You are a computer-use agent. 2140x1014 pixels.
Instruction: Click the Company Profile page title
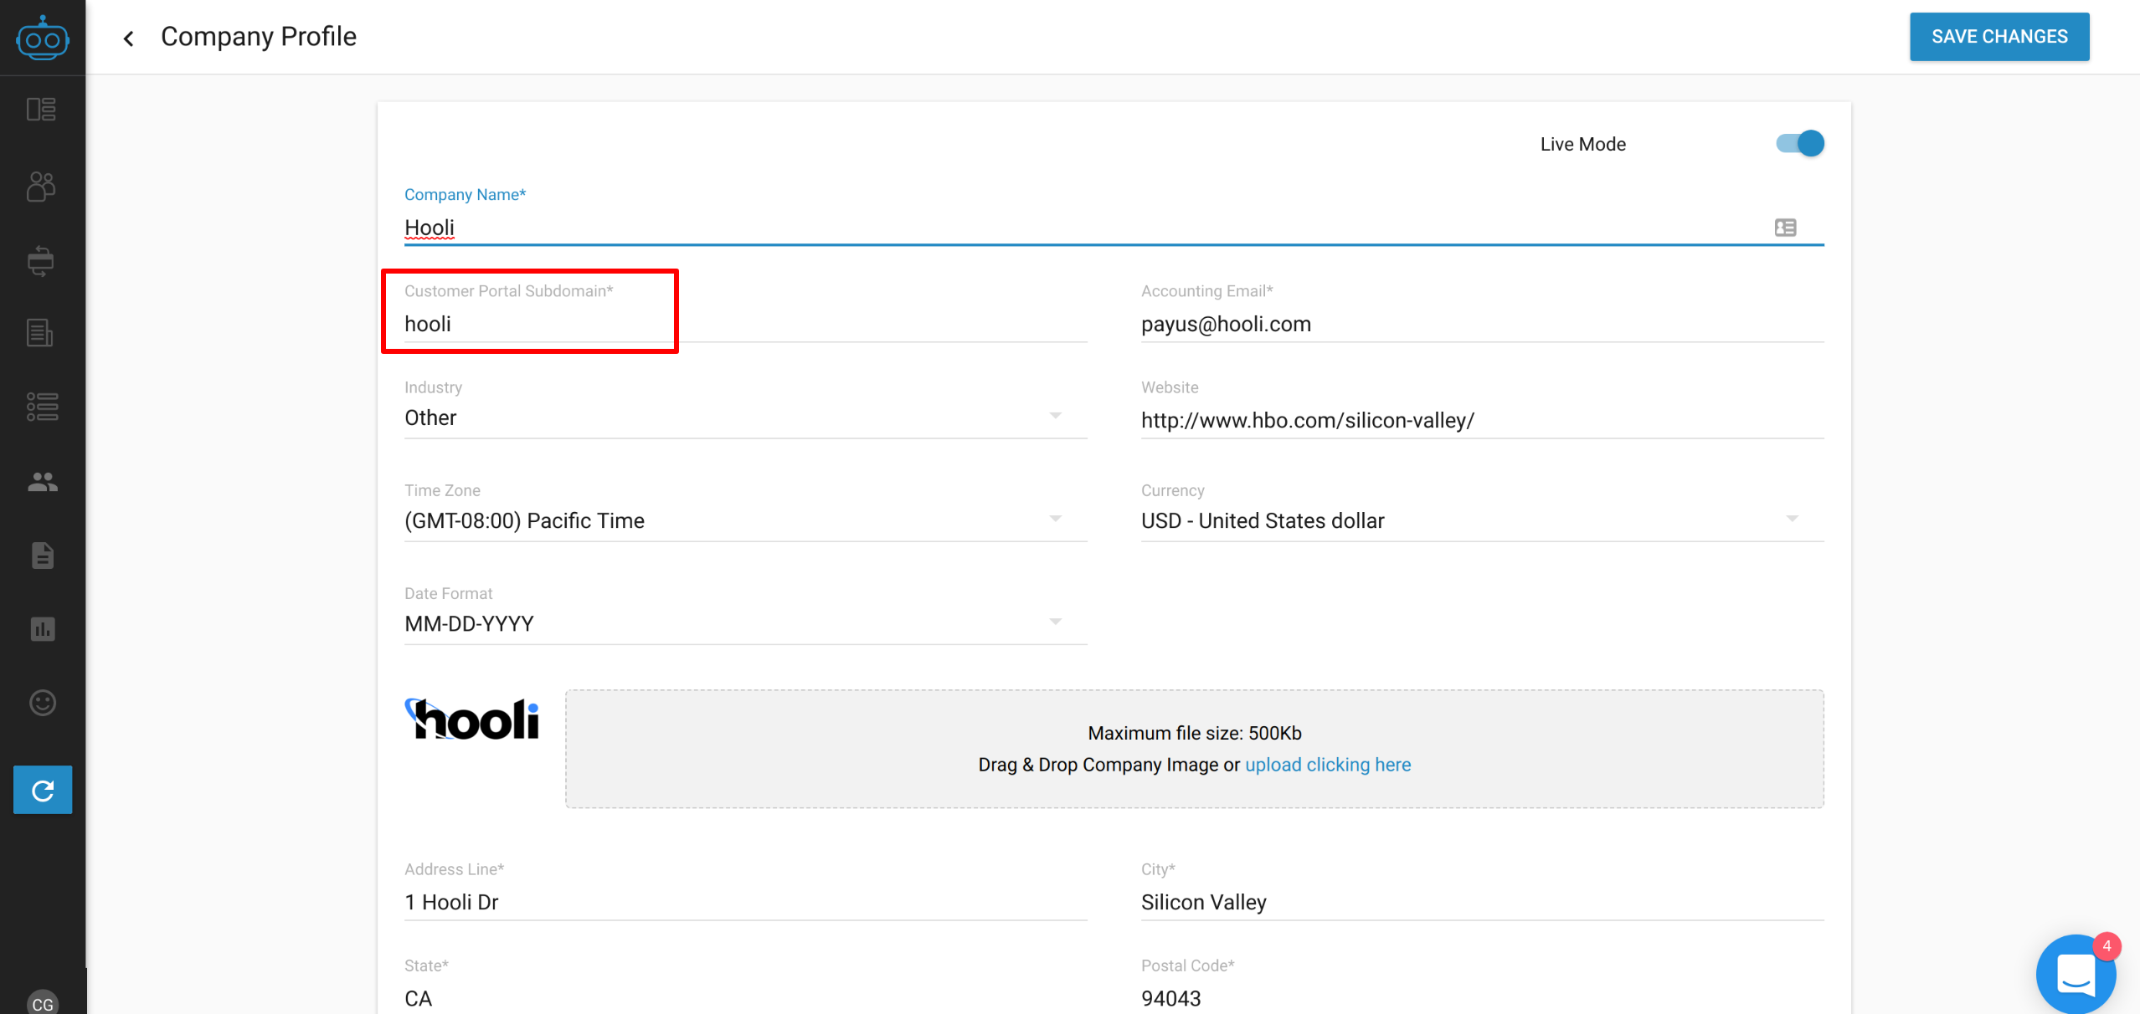tap(259, 37)
